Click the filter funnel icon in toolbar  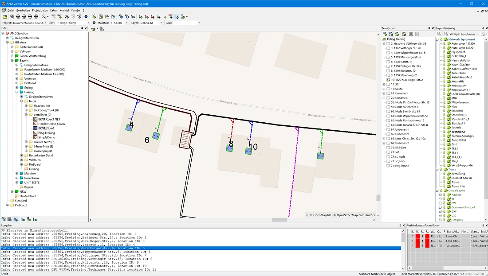tap(183, 16)
